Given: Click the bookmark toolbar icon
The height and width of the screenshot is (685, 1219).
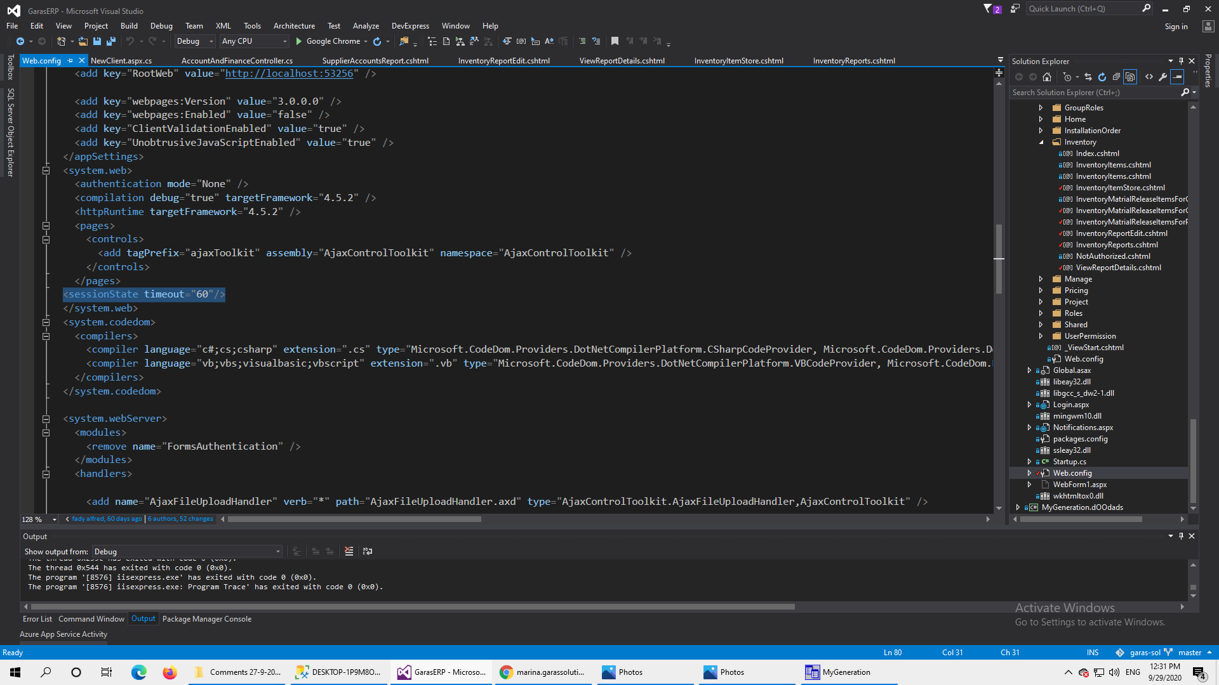Looking at the screenshot, I should 615,41.
